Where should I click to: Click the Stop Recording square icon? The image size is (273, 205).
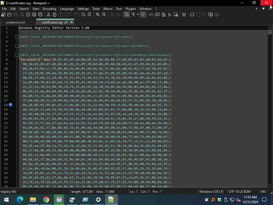(x=198, y=15)
